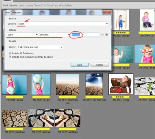Screen dimensions: 155x139
Task: Click the criteria text field containing Second
Action: pos(85,35)
